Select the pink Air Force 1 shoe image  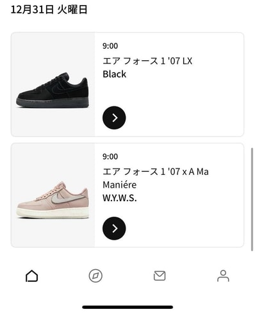coord(53,200)
